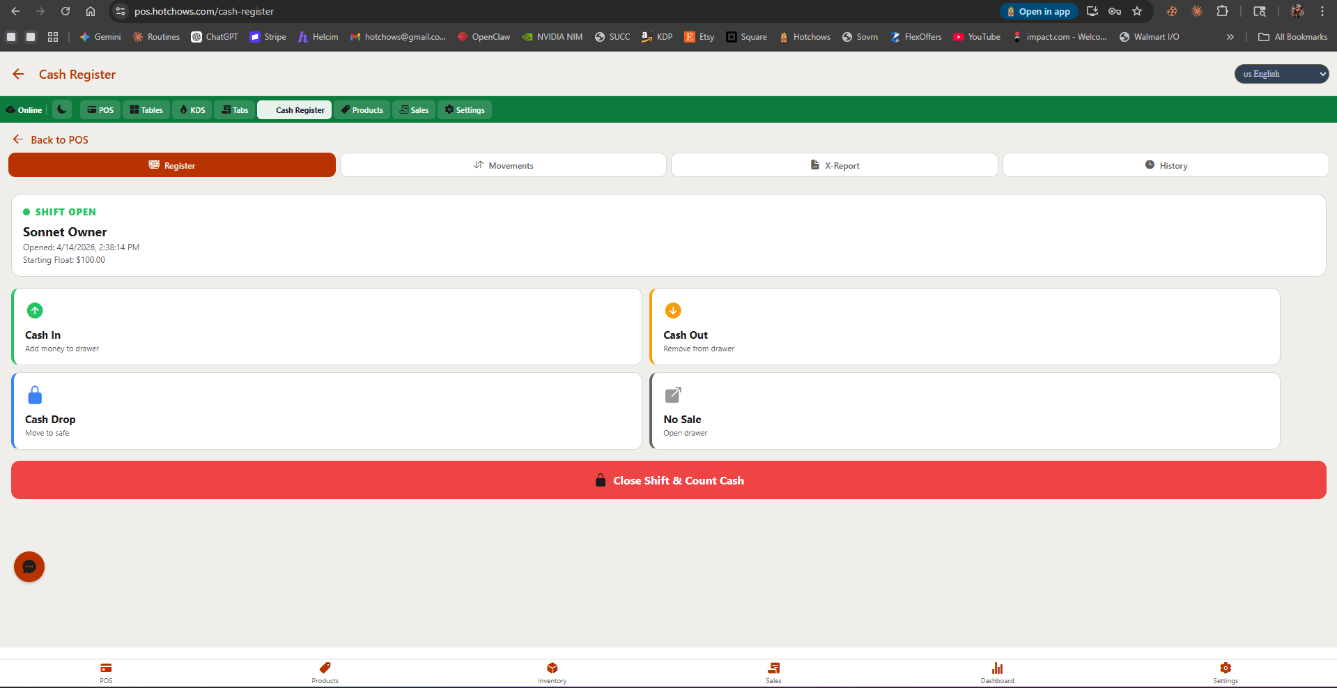The width and height of the screenshot is (1337, 688).
Task: Click the Online status indicator
Action: 24,110
